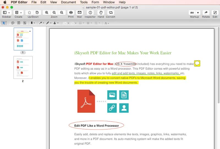Click the teal stamp icon tile
The height and width of the screenshot is (149, 220).
124,108
